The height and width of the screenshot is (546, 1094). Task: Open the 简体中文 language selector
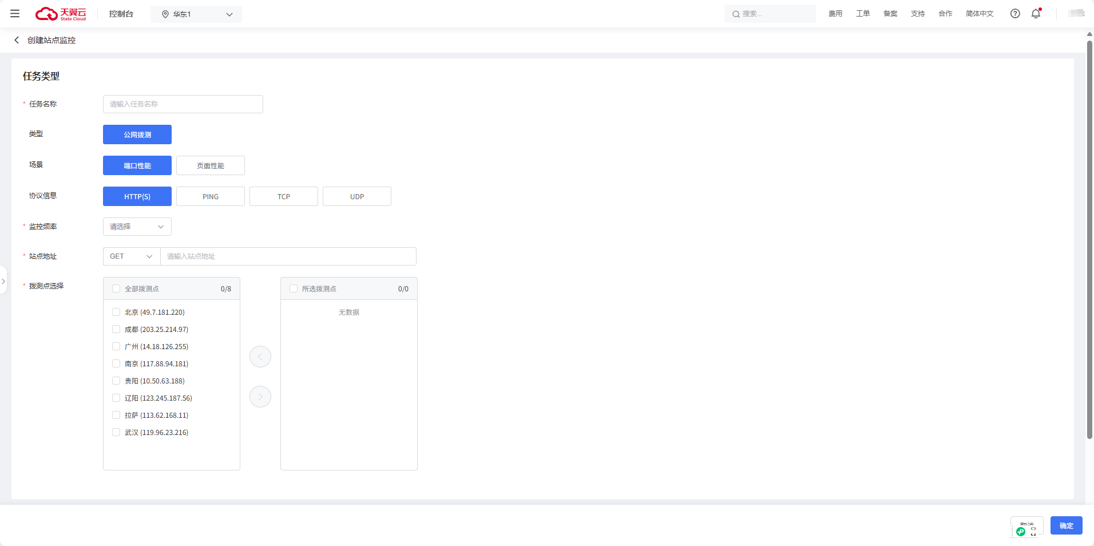(980, 14)
